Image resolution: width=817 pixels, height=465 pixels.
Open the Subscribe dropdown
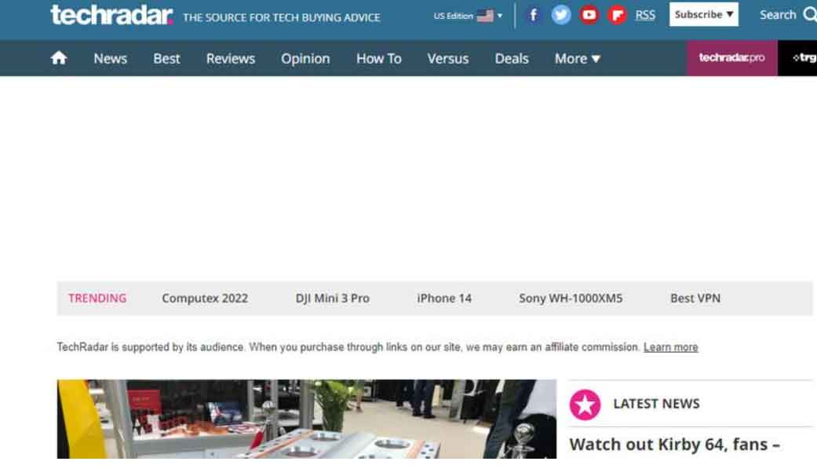(703, 15)
